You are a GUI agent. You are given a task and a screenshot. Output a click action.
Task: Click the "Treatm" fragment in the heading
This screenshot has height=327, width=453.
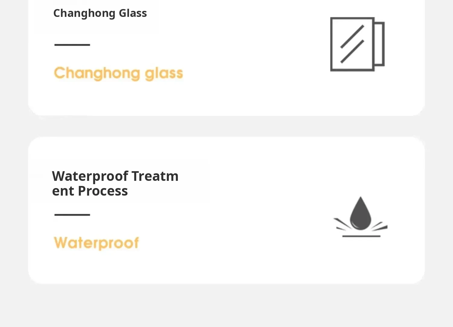pyautogui.click(x=155, y=176)
